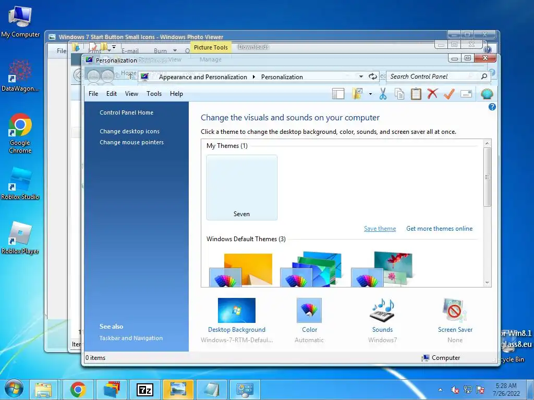Image resolution: width=534 pixels, height=400 pixels.
Task: Open DataWagon desktop shortcut
Action: coord(20,76)
